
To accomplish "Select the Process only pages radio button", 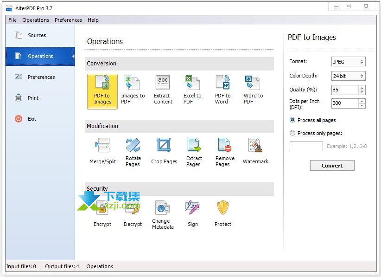I will 292,133.
